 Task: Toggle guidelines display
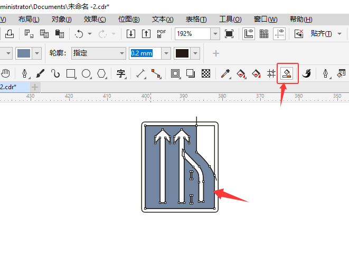(279, 34)
